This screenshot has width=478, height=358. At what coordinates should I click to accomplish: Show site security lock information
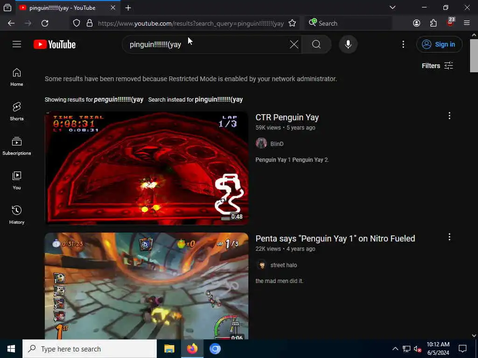coord(90,23)
